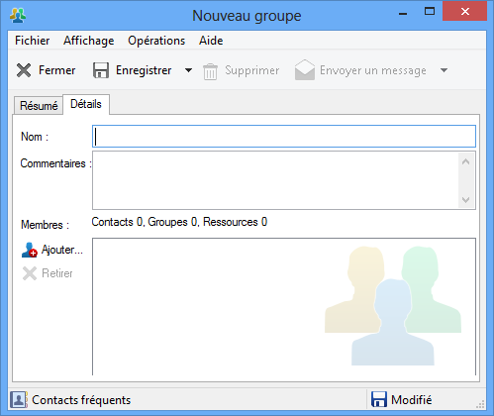Image resolution: width=494 pixels, height=416 pixels.
Task: Click the floppy disk Enregistrer icon
Action: tap(101, 70)
